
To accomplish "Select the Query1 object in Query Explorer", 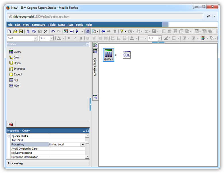I will (x=108, y=54).
